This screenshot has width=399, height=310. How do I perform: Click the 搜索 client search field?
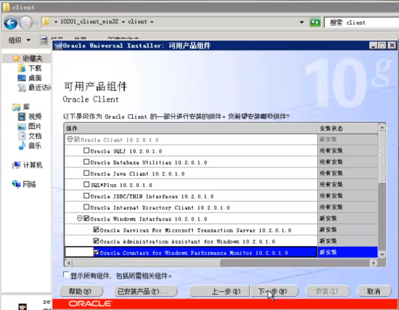(361, 23)
